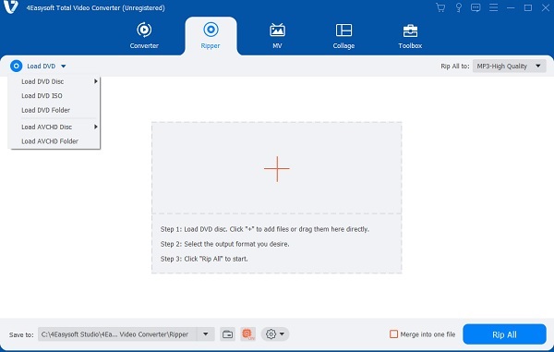Image resolution: width=554 pixels, height=352 pixels.
Task: Open the Toolbox tab
Action: tap(410, 36)
